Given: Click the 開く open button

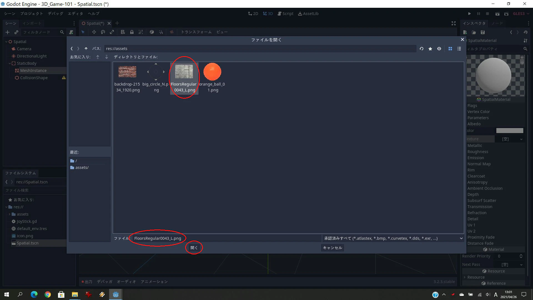Looking at the screenshot, I should 194,248.
